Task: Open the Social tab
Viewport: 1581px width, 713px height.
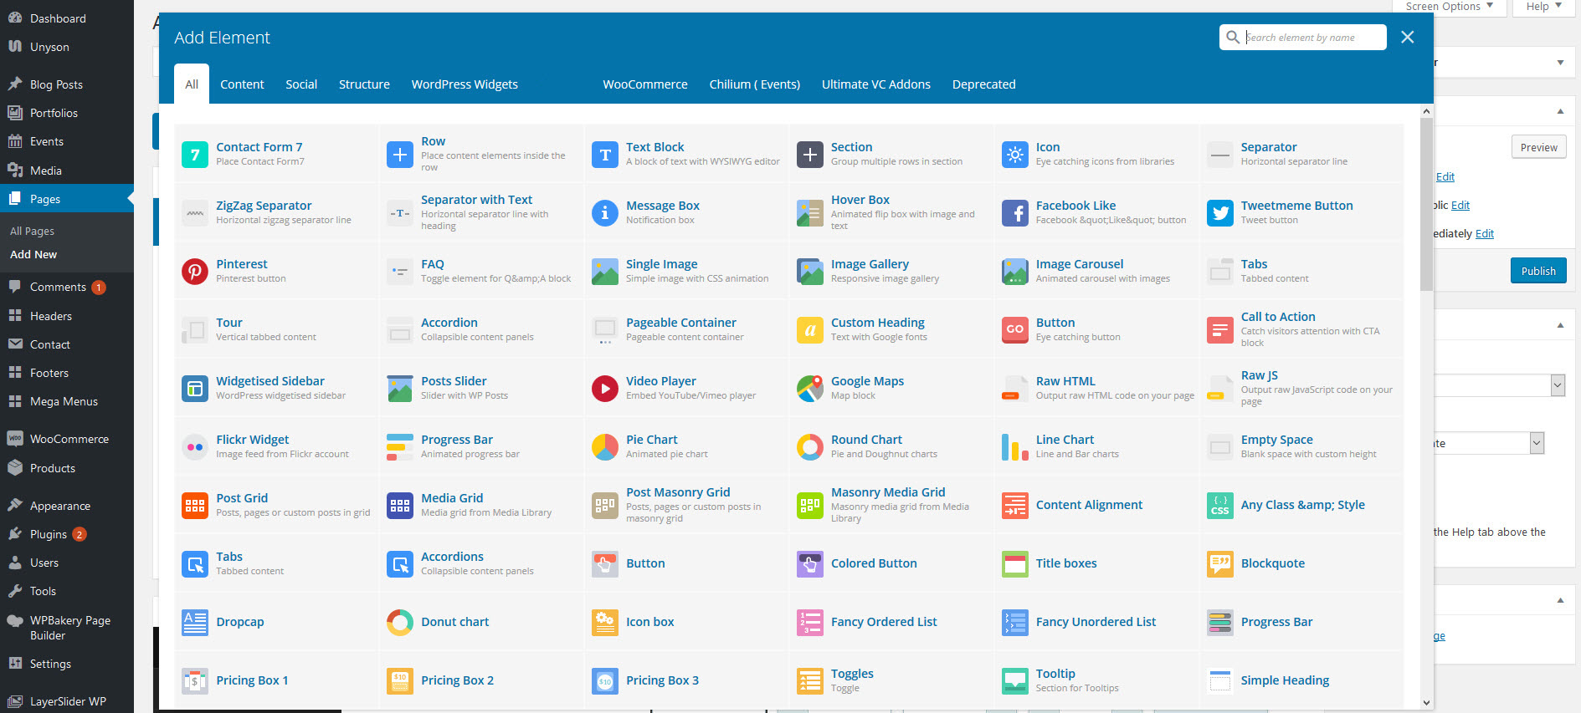Action: pos(301,84)
